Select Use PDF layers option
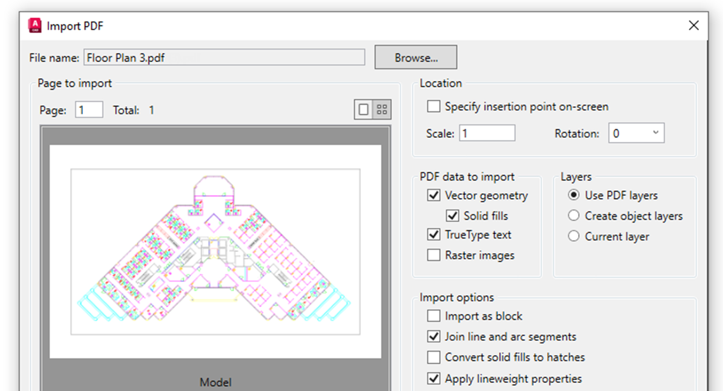Viewport: 723px width, 391px height. tap(573, 195)
